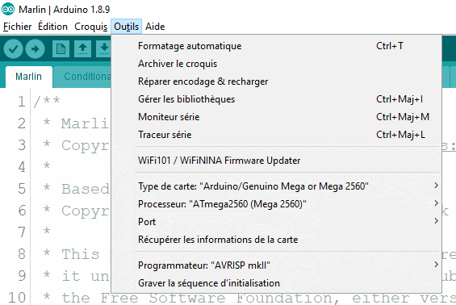Switch to the Marlin tab
The width and height of the screenshot is (456, 305).
pos(28,77)
